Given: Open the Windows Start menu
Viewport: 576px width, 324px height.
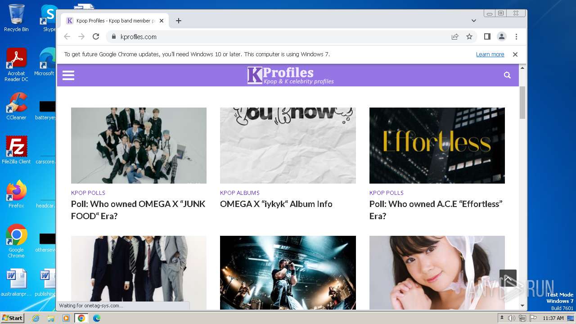Looking at the screenshot, I should (12, 318).
